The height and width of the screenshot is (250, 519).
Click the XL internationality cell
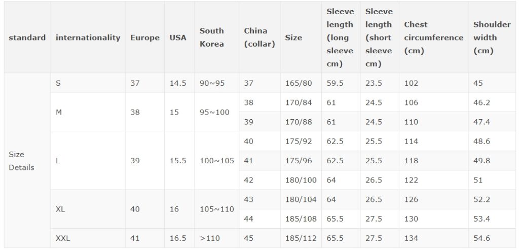88,209
